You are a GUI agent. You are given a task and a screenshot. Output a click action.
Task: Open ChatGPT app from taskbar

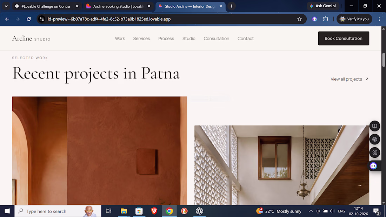(x=199, y=211)
